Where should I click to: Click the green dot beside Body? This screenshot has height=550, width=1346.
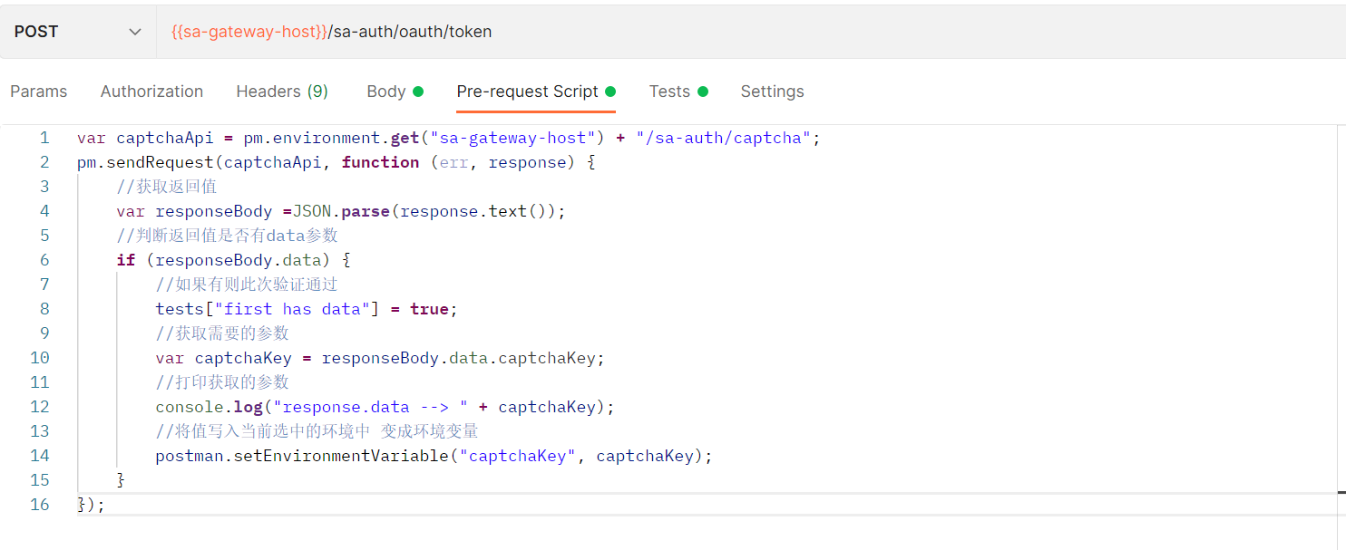pos(418,92)
